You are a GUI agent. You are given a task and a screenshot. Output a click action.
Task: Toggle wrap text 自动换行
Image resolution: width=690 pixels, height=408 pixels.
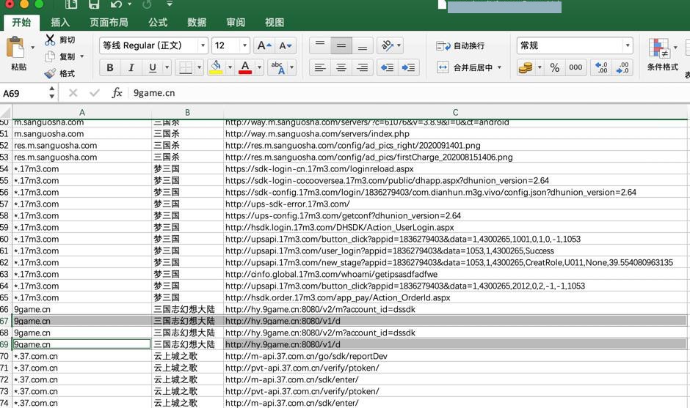tap(461, 45)
